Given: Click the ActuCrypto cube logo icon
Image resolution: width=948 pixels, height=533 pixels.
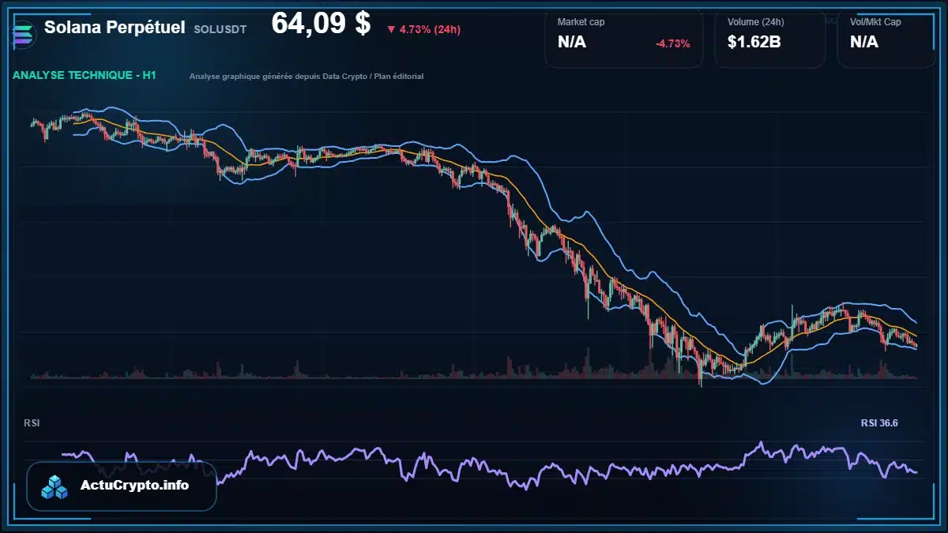Looking at the screenshot, I should [x=56, y=486].
